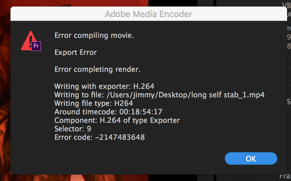The image size is (291, 181).
Task: Click the partially hidden 'VB' label at top right
Action: (286, 5)
